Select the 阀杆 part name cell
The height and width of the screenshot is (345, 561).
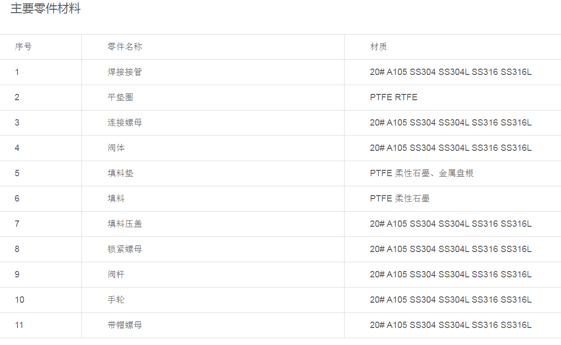click(116, 274)
